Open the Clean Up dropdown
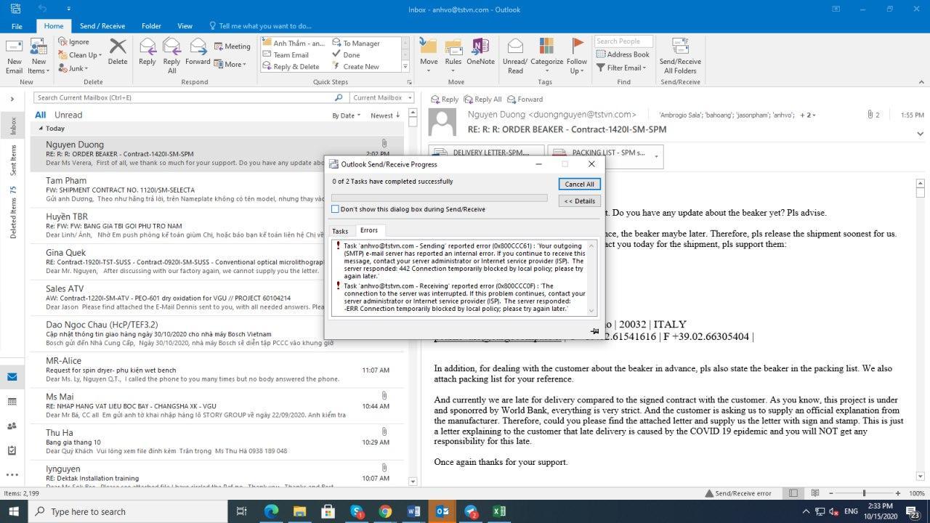This screenshot has width=930, height=523. [79, 55]
